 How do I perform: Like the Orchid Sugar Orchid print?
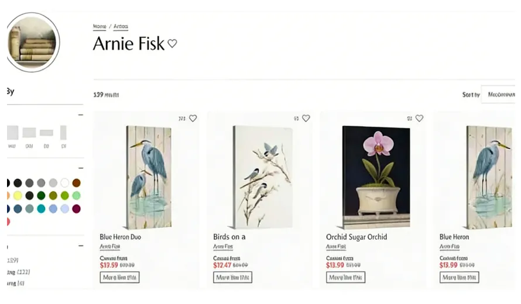(419, 118)
